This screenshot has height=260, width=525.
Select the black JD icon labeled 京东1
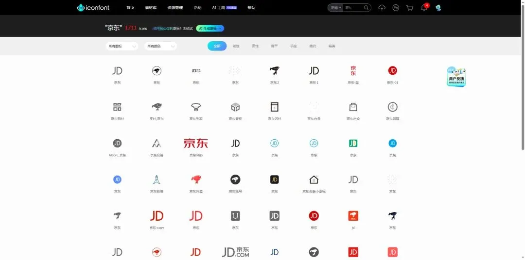(314, 70)
